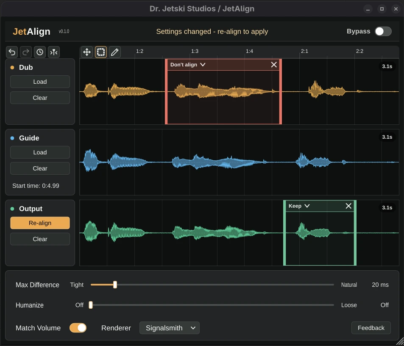Click the 20 ms value label
Image resolution: width=404 pixels, height=346 pixels.
point(380,285)
